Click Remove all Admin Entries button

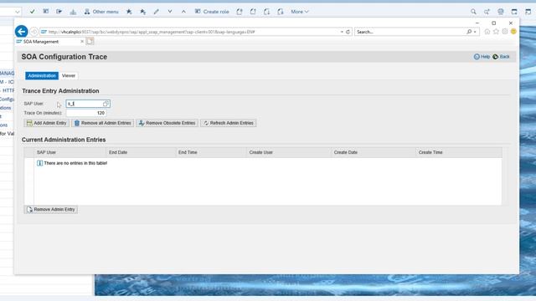(x=102, y=123)
